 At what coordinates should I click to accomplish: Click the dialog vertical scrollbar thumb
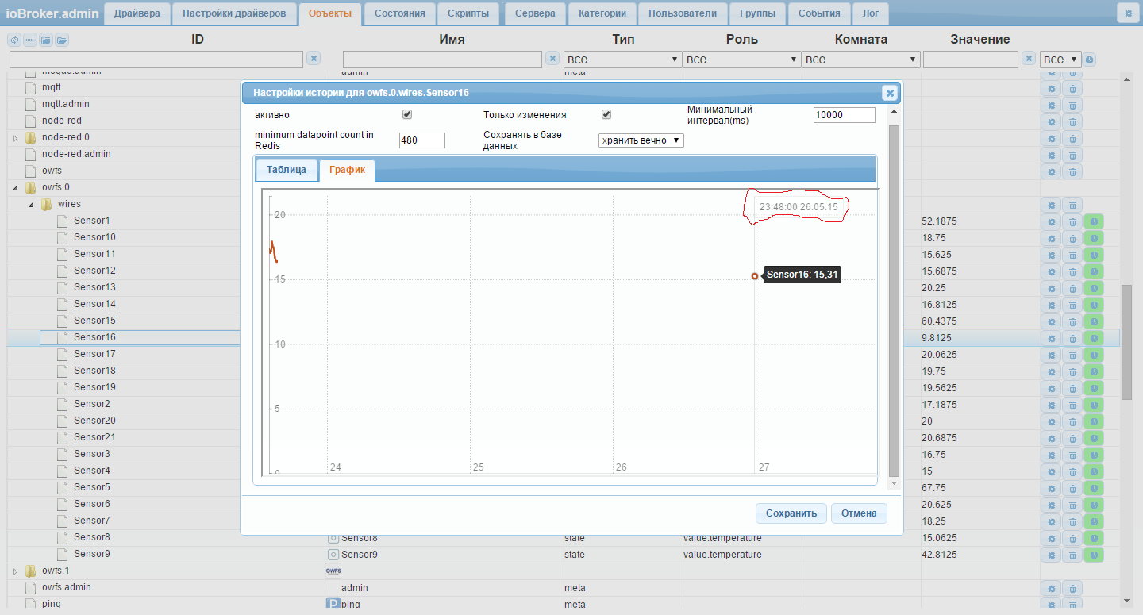(894, 299)
